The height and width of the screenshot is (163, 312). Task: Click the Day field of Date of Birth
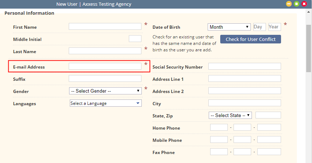(x=259, y=27)
